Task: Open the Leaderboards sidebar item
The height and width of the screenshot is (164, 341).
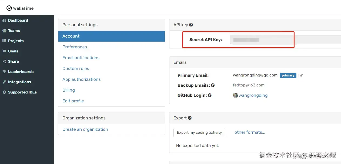Action: click(x=21, y=72)
